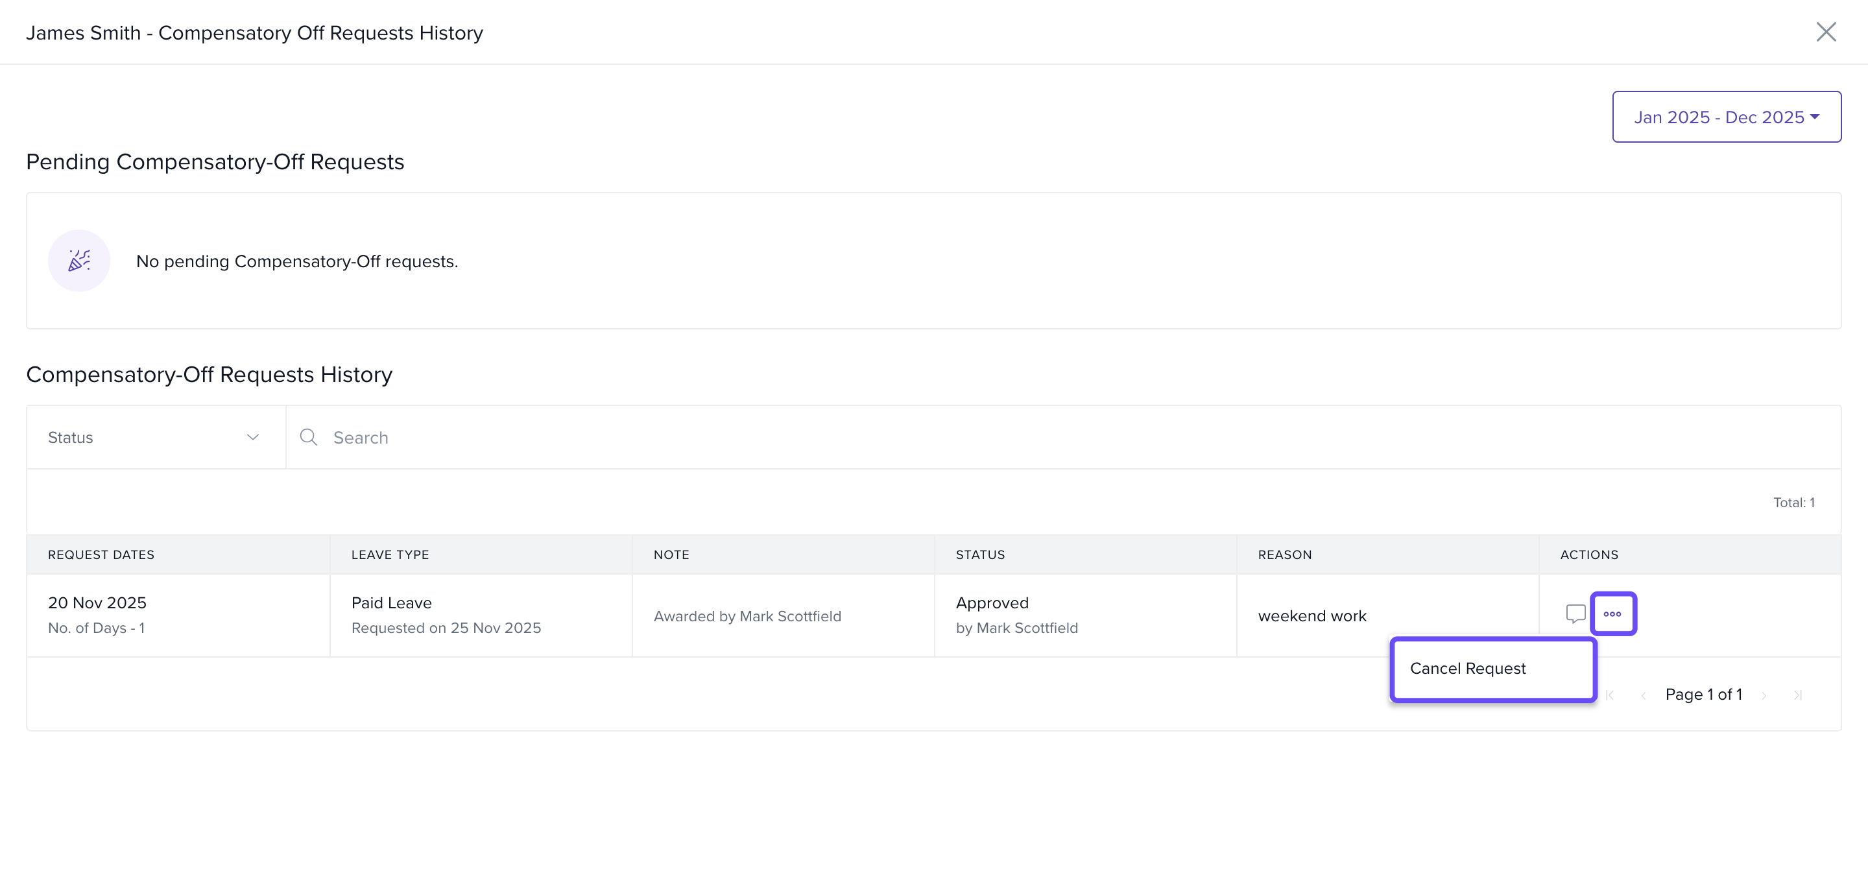Screen dimensions: 1868x893
Task: Select Cancel Request from the menu
Action: pos(1468,669)
